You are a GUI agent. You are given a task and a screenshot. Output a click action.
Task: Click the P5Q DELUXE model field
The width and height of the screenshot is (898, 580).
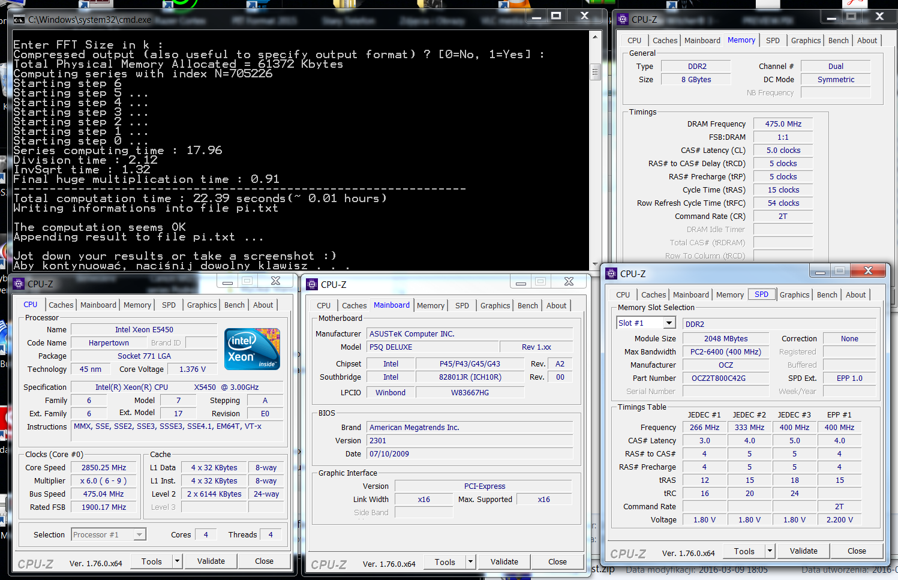[433, 347]
